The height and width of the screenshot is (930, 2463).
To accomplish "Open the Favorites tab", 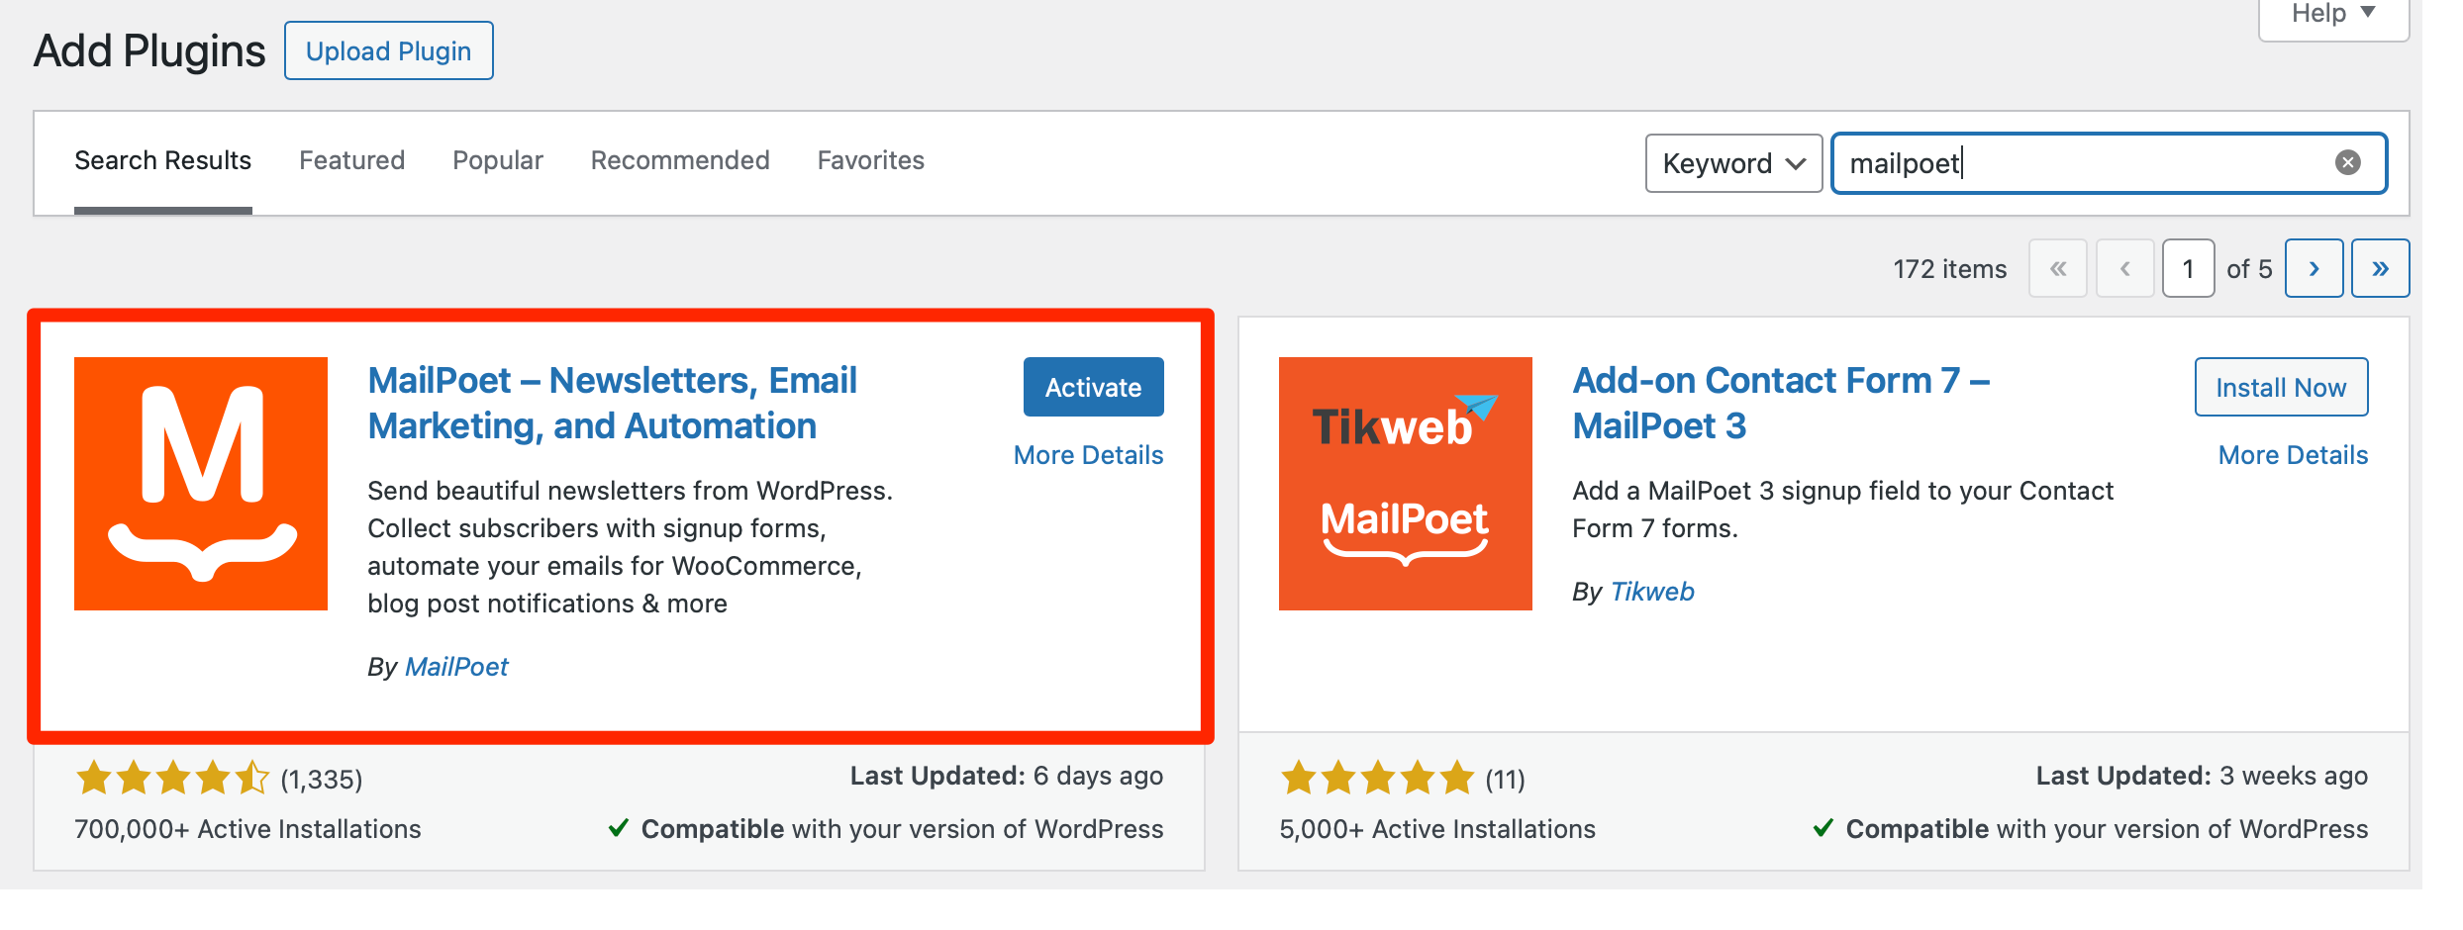I will [869, 160].
